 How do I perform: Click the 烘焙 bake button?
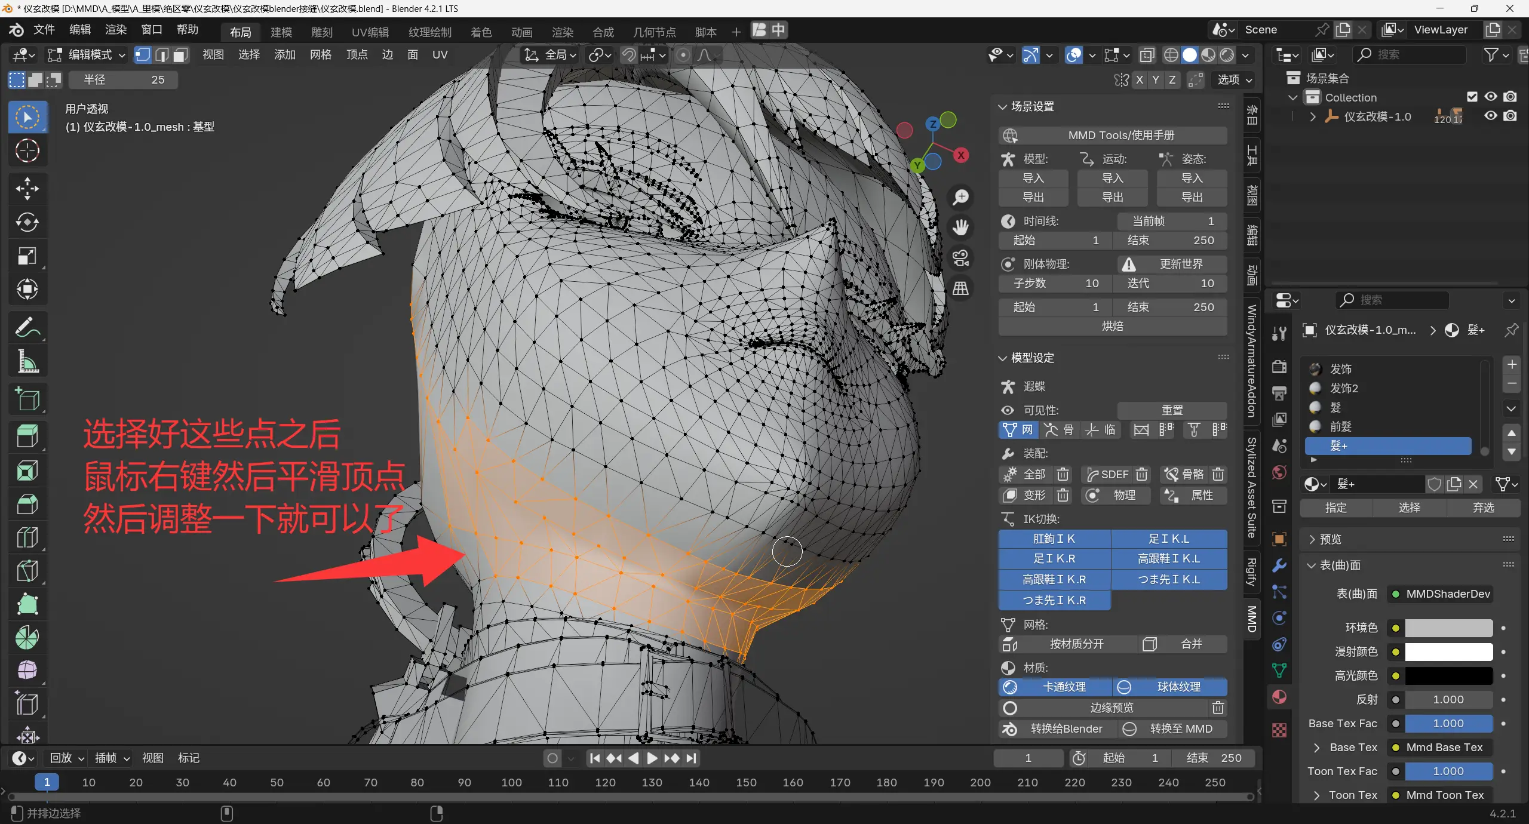pos(1112,326)
